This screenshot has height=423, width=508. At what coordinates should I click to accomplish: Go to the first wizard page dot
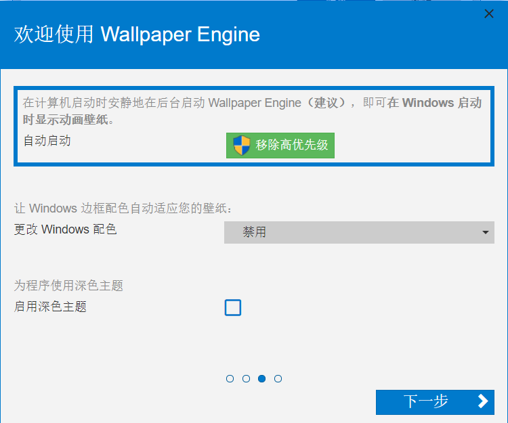(x=230, y=378)
